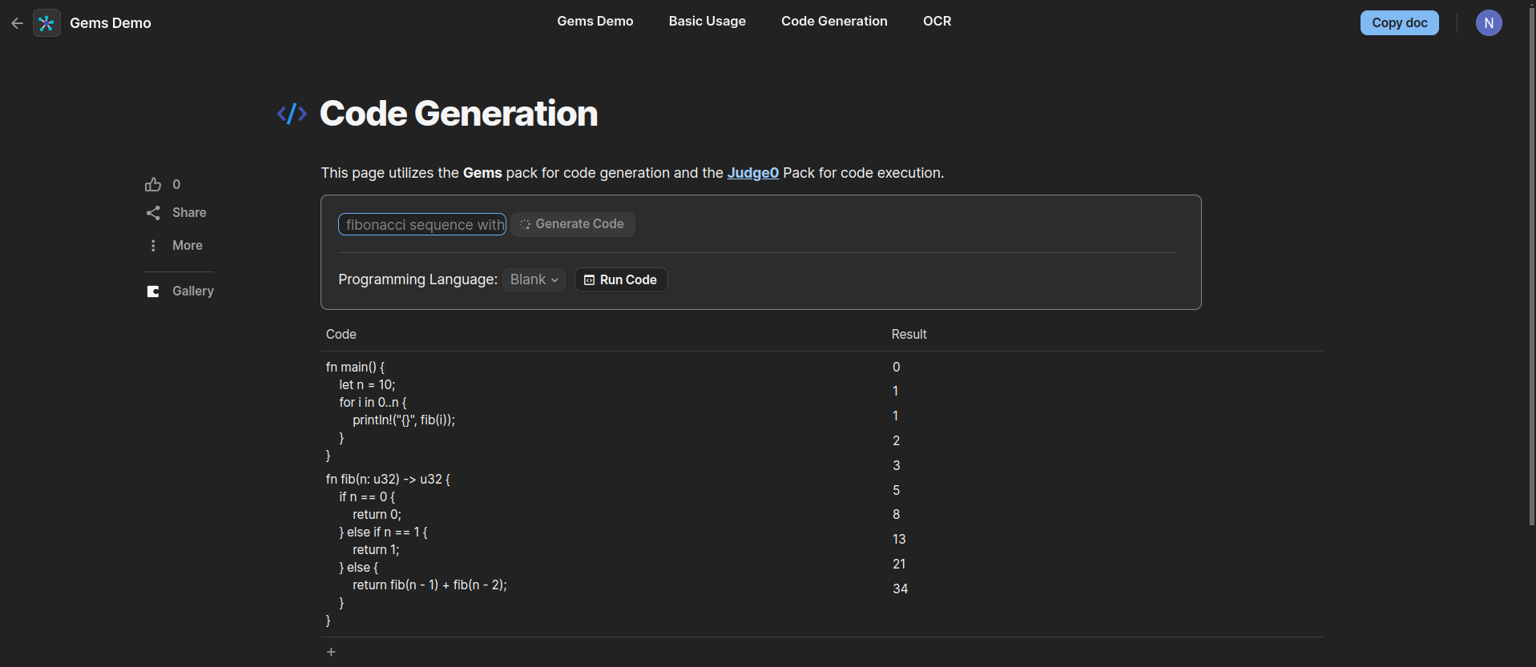Go back using the left arrow icon
The image size is (1536, 667).
point(17,23)
